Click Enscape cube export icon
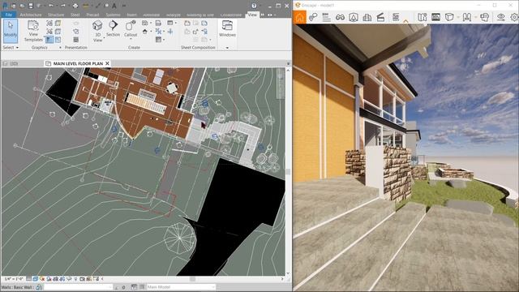 click(x=449, y=17)
